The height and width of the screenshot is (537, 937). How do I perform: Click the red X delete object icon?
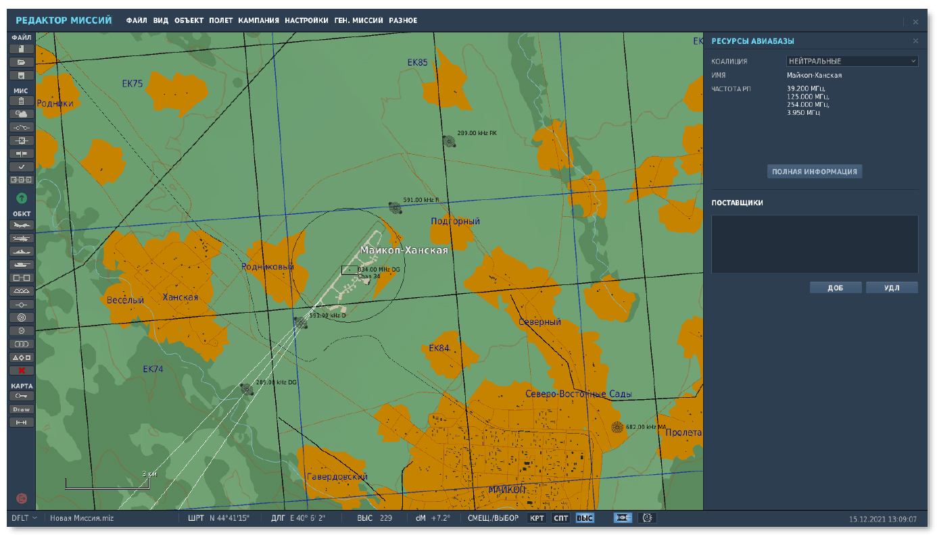(x=22, y=370)
